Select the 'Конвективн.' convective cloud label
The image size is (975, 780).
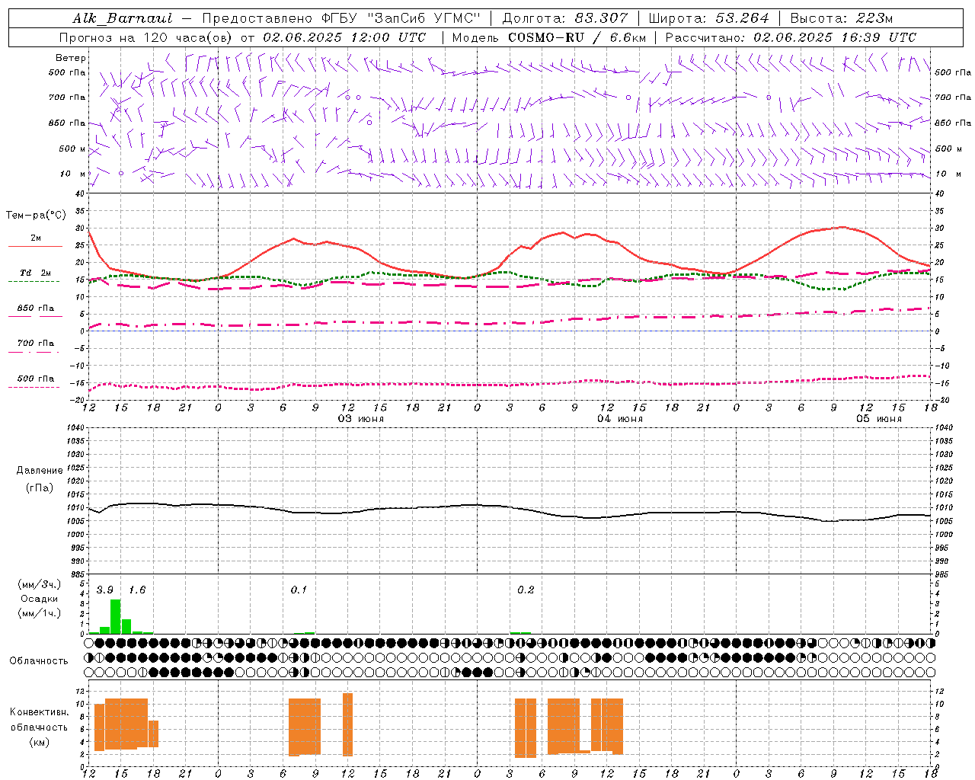40,712
